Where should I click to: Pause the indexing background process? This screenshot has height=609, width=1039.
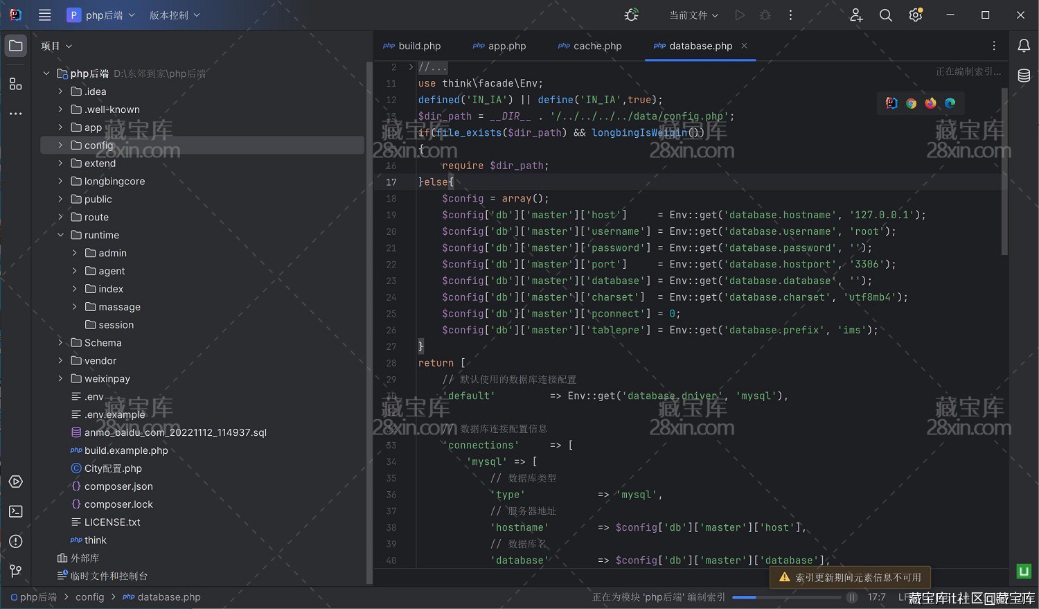[x=852, y=597]
